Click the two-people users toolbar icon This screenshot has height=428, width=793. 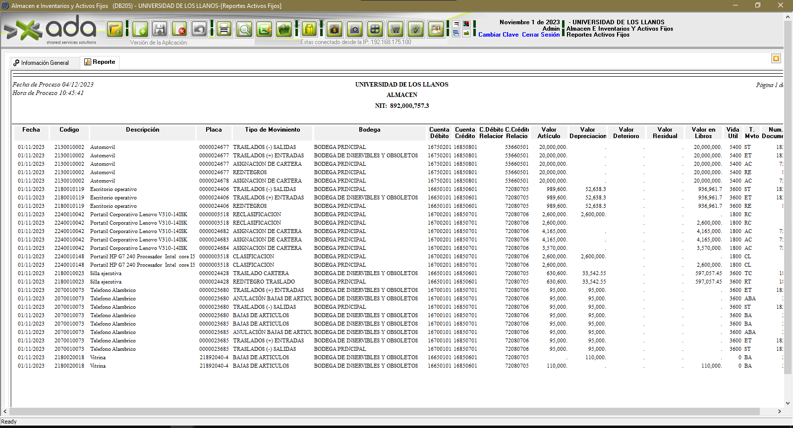coord(436,30)
